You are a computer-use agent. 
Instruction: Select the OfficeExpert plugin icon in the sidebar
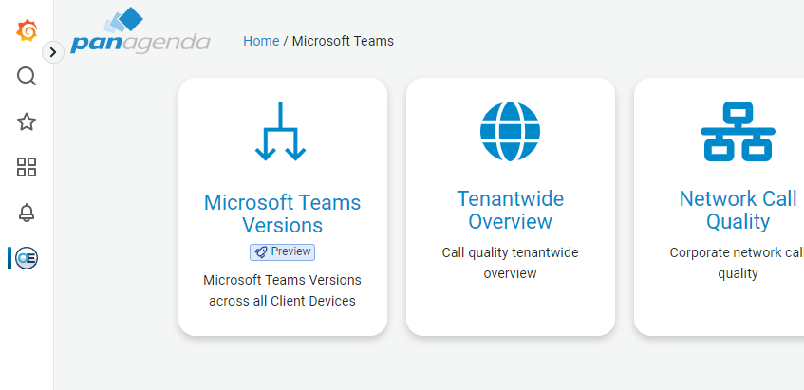(27, 258)
